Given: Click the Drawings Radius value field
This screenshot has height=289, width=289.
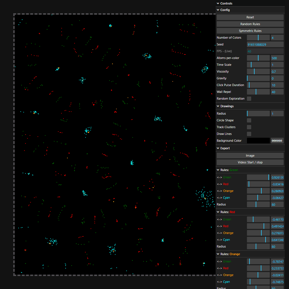Looking at the screenshot, I should [x=277, y=113].
